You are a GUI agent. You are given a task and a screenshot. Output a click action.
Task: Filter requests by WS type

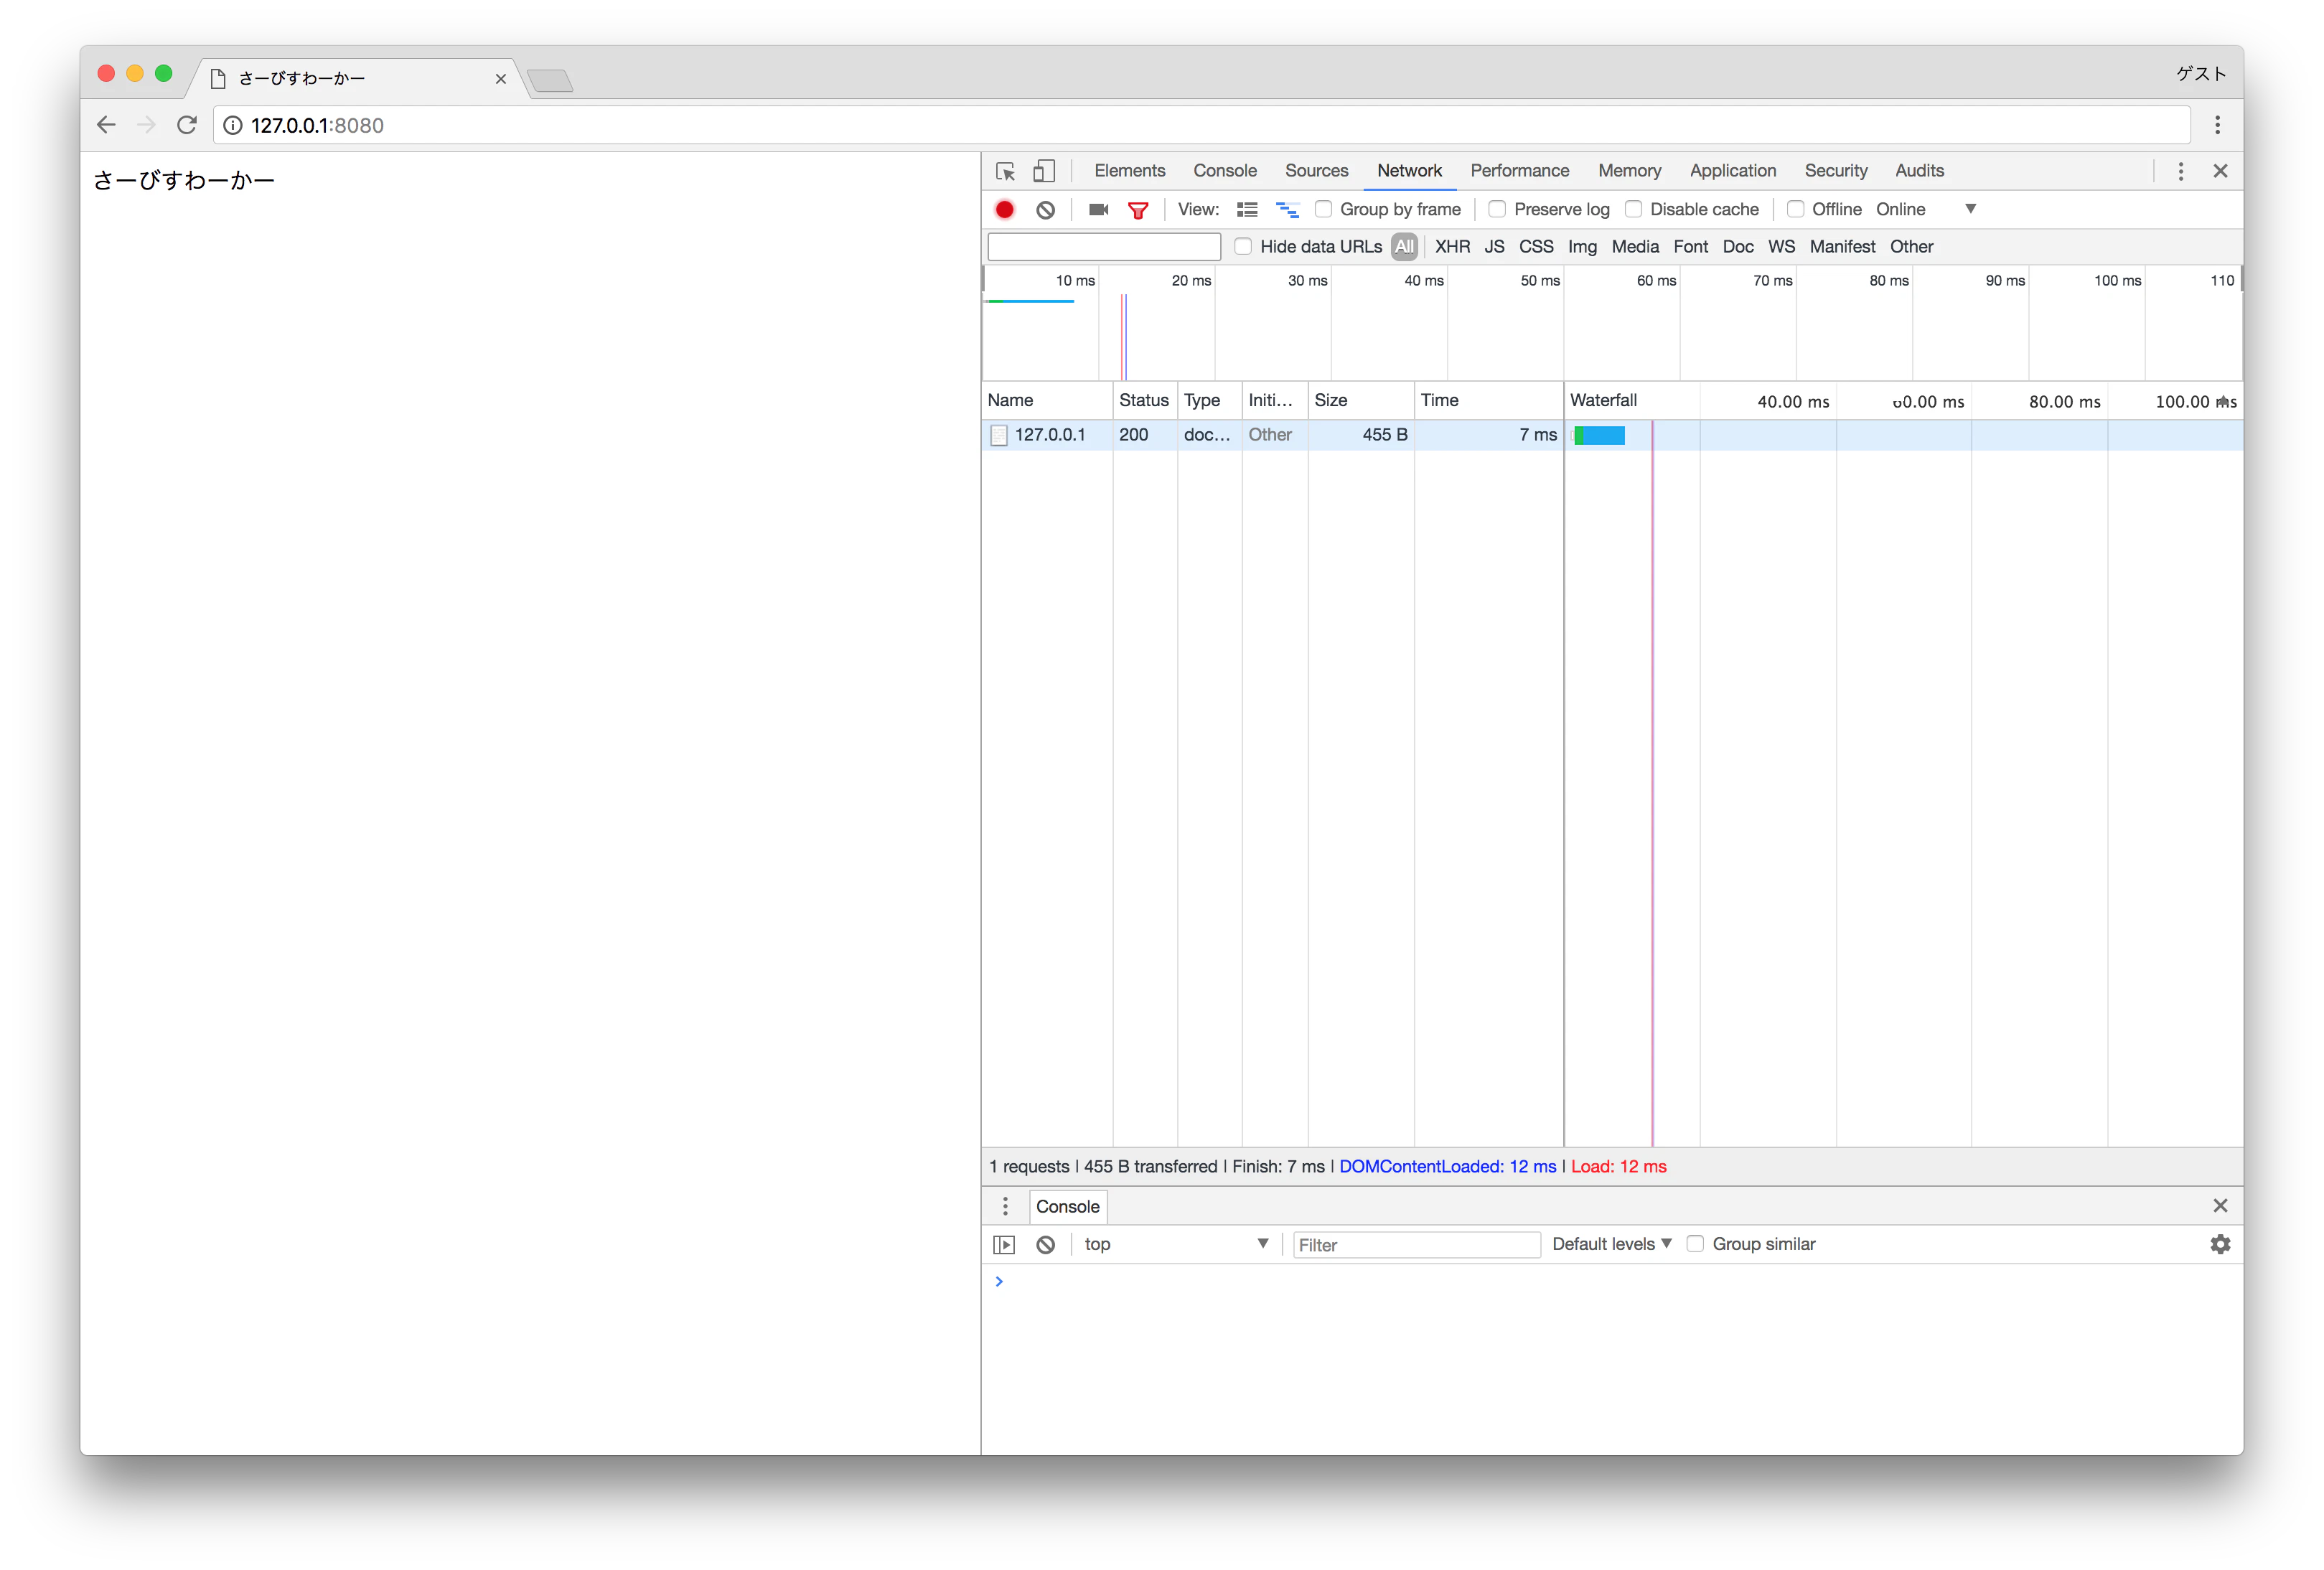(x=1781, y=246)
